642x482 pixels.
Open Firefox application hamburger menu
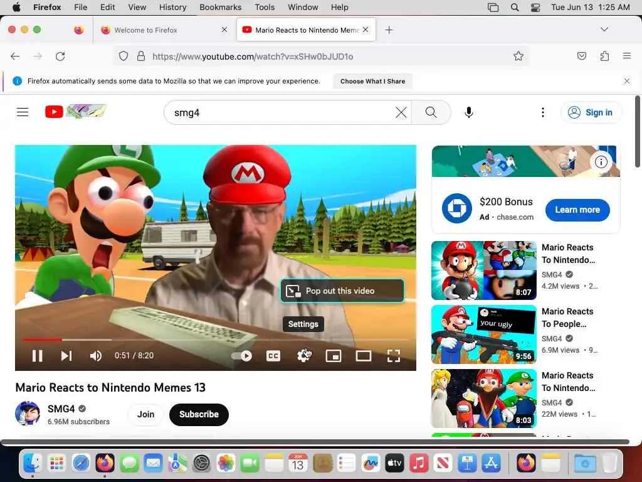(x=627, y=56)
